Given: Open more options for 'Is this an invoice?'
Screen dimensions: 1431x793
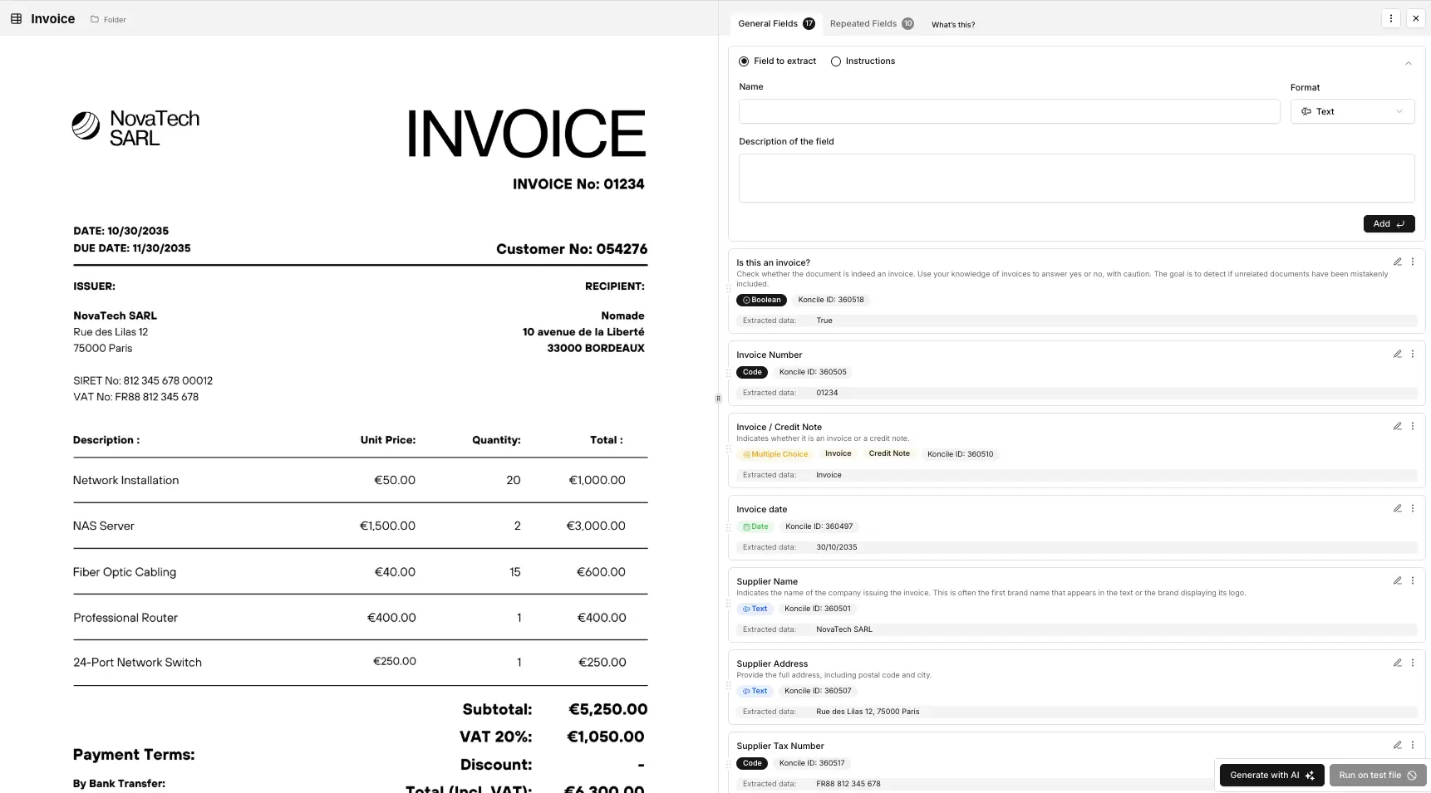Looking at the screenshot, I should (x=1413, y=262).
